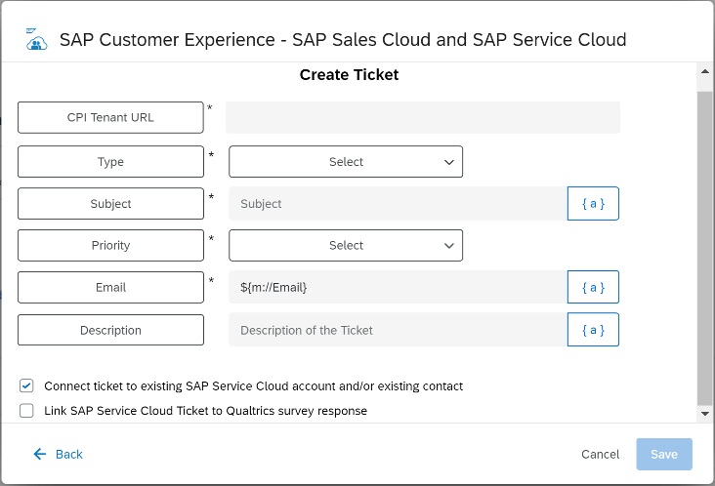Viewport: 715px width, 486px height.
Task: Go Back to previous step
Action: [58, 454]
